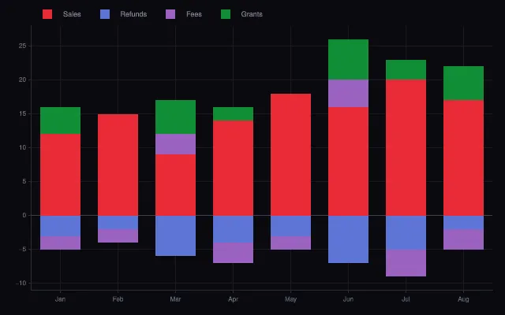Click the blue Refunds legend swatch

(105, 14)
